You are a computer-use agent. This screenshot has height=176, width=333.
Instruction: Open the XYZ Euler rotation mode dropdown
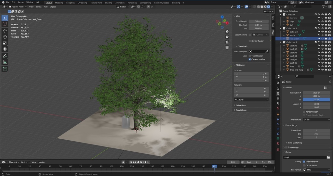pyautogui.click(x=251, y=100)
